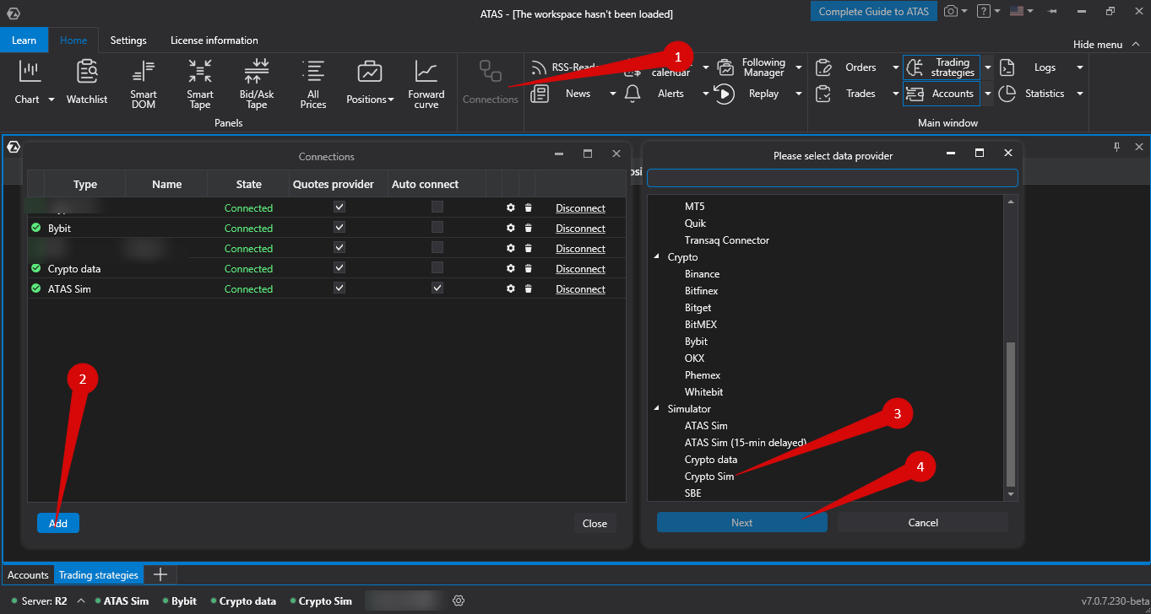Toggle Quotes provider checkbox for Bybit
This screenshot has width=1151, height=614.
[339, 228]
